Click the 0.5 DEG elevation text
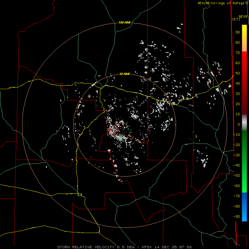The height and width of the screenshot is (249, 249). 126,247
